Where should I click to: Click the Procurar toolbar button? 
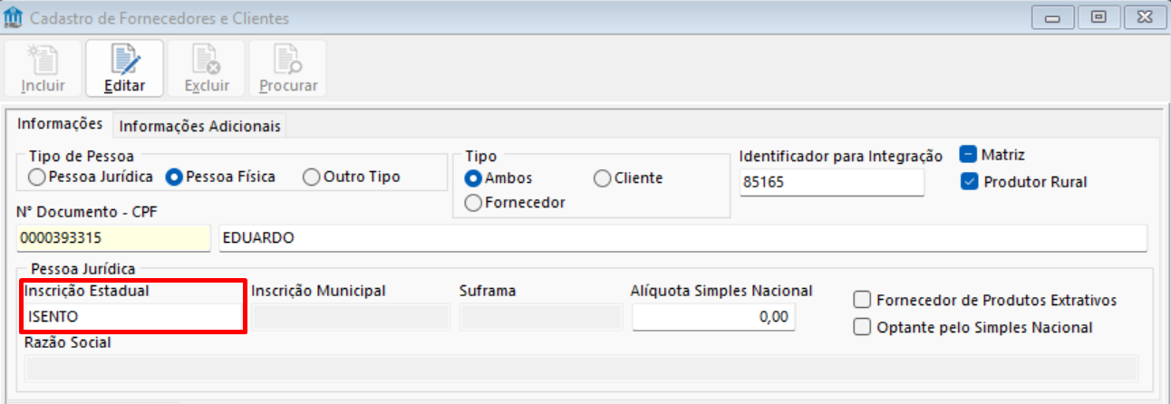[x=288, y=69]
